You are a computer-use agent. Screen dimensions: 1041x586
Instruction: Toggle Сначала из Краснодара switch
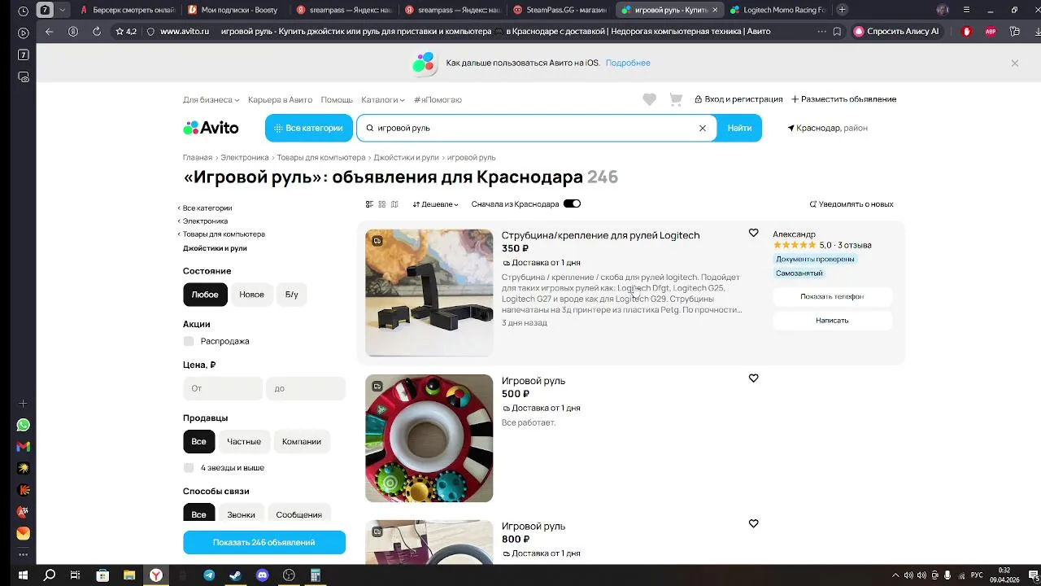(x=572, y=204)
